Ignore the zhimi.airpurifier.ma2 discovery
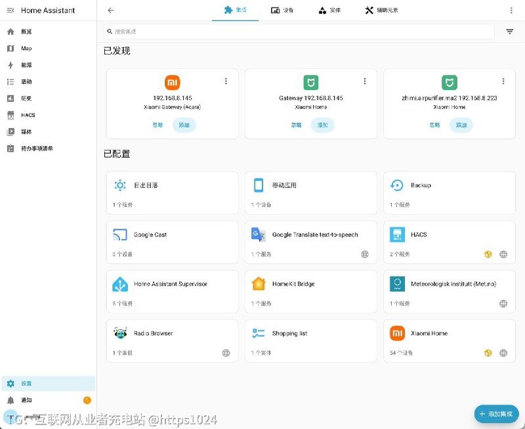Image resolution: width=525 pixels, height=429 pixels. 434,125
